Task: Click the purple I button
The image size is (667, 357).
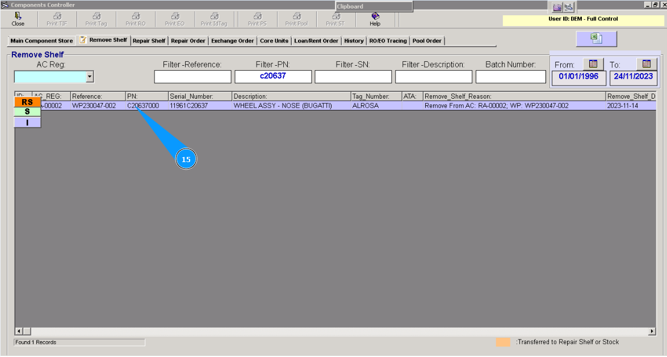Action: (27, 122)
